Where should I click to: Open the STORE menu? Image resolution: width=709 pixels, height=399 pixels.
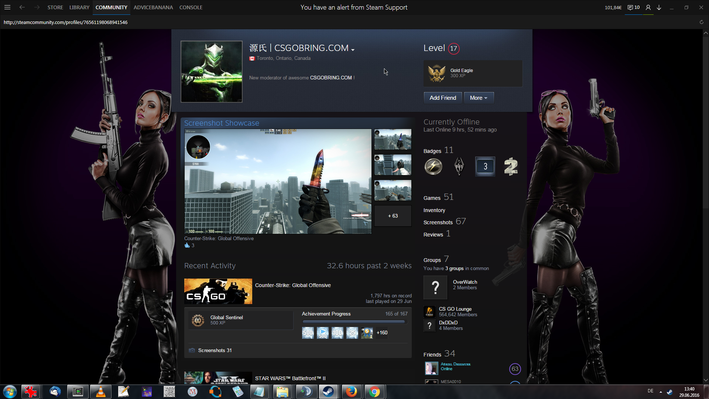[x=55, y=7]
